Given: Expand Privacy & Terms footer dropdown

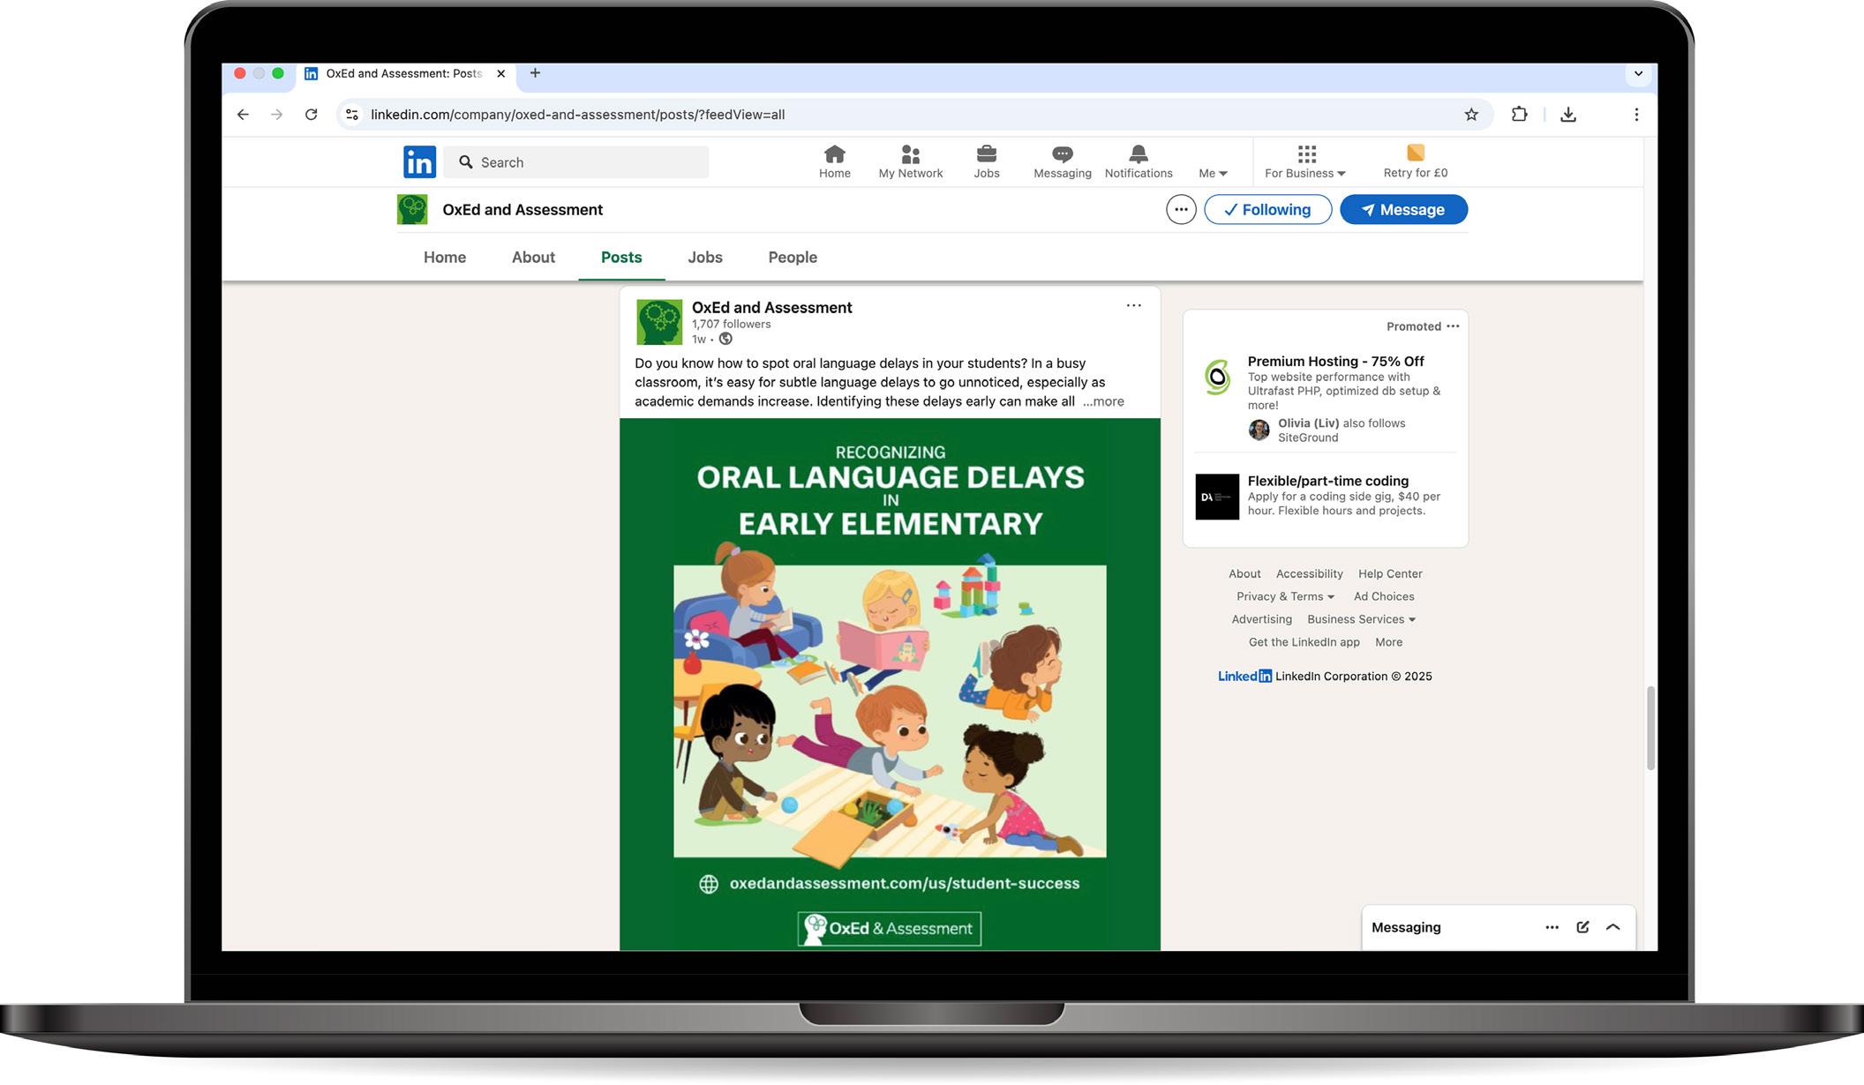Looking at the screenshot, I should point(1285,596).
